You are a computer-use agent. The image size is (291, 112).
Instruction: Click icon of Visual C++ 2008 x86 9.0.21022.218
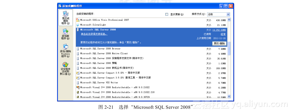(78, 92)
